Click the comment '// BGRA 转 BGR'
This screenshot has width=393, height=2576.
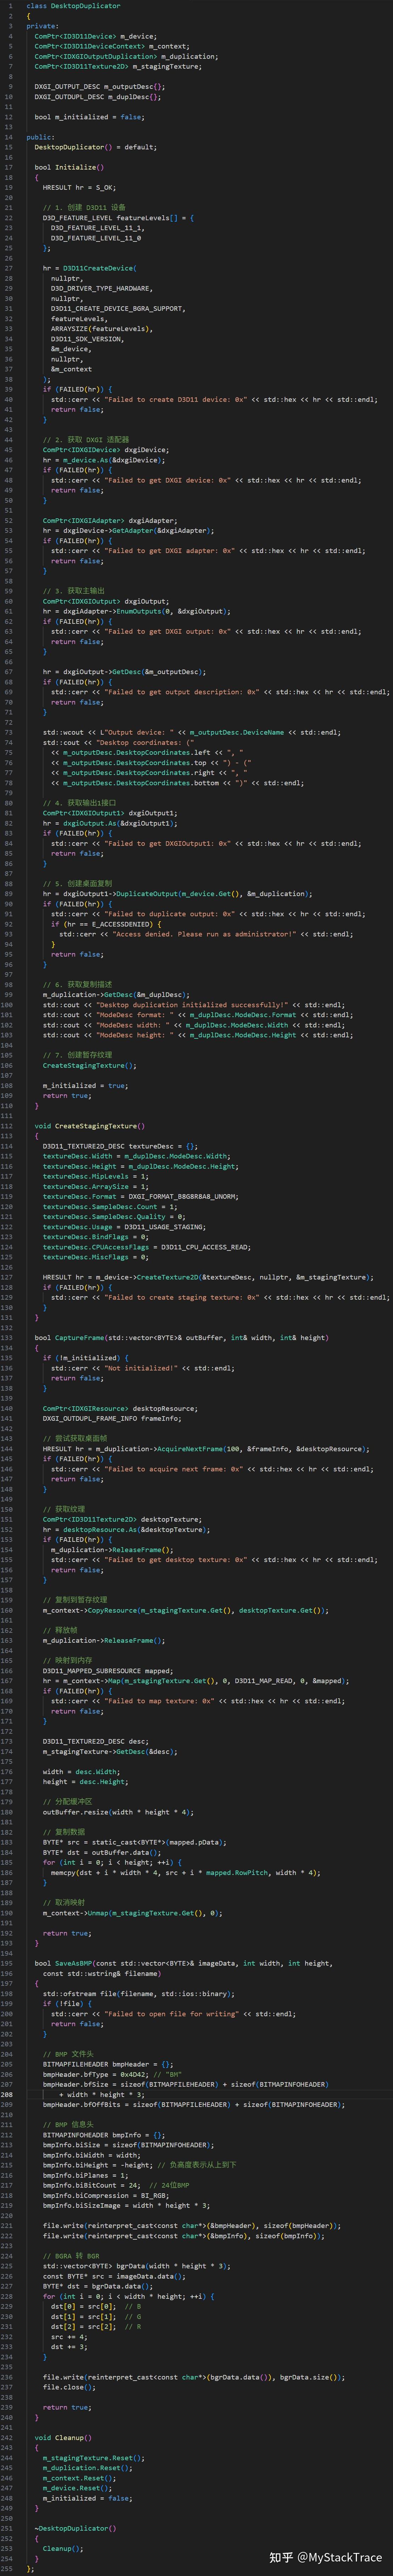[71, 2256]
